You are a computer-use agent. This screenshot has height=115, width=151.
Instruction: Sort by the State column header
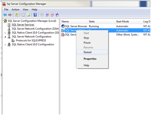[101, 22]
